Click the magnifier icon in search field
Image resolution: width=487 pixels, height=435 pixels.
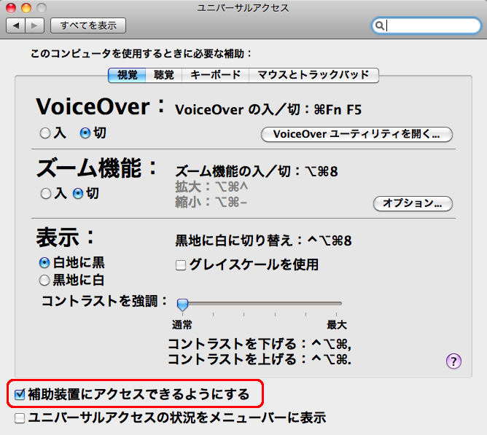coord(379,26)
